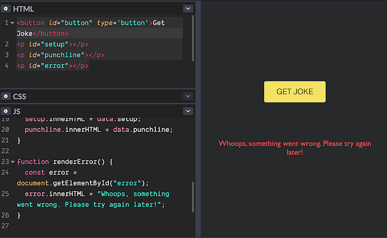Screen dimensions: 387x238
Task: Open JS editor settings gear
Action: tap(6, 111)
